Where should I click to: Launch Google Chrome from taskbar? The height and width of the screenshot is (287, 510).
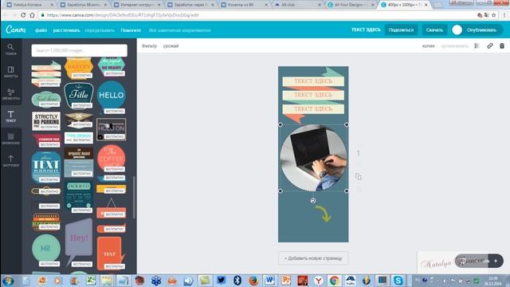[x=335, y=281]
